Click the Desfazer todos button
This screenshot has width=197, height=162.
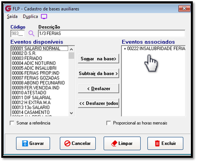(x=98, y=103)
